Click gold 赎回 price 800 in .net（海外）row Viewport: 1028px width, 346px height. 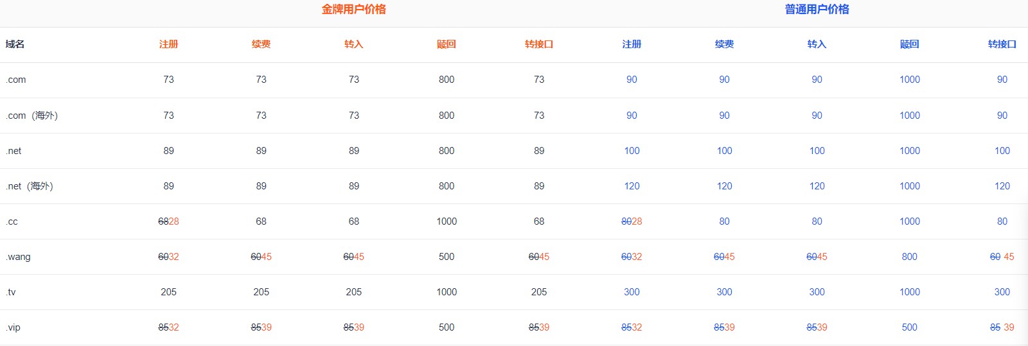click(x=446, y=186)
